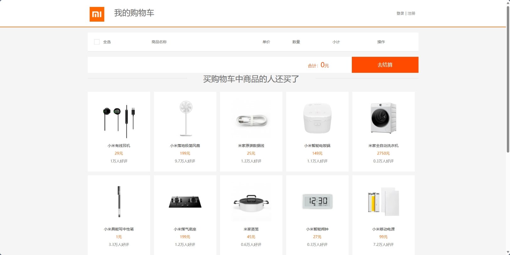Click the 199元 price under 小米落地极简风扇

click(x=185, y=153)
